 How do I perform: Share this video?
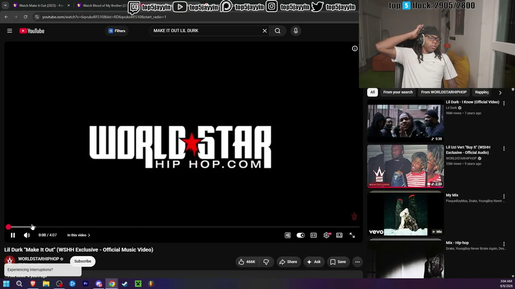pyautogui.click(x=288, y=262)
